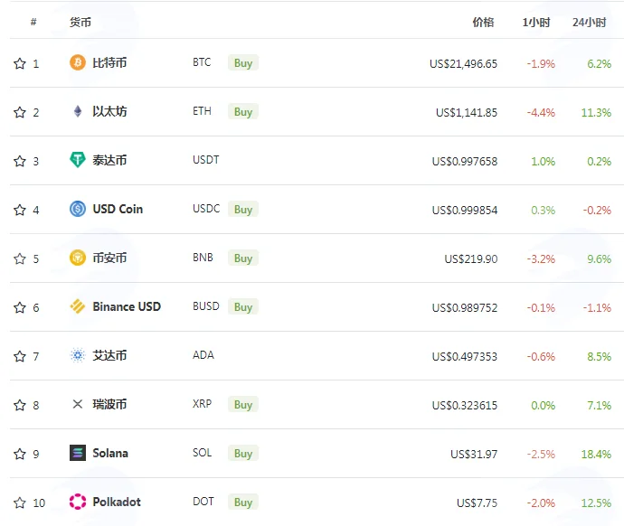This screenshot has width=624, height=526.
Task: Star the Polkadot row as favorite
Action: pyautogui.click(x=20, y=503)
